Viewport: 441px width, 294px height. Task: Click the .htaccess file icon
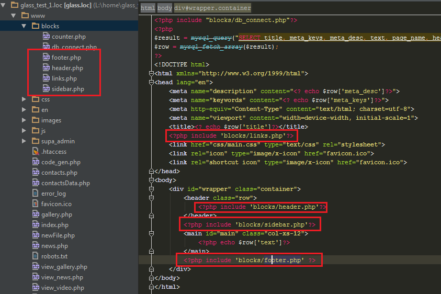(36, 152)
